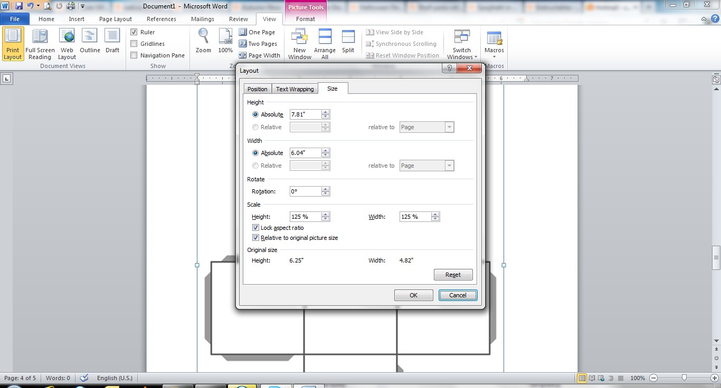Click Page: 4 of 5 indicator
Image resolution: width=721 pixels, height=388 pixels.
[x=20, y=378]
